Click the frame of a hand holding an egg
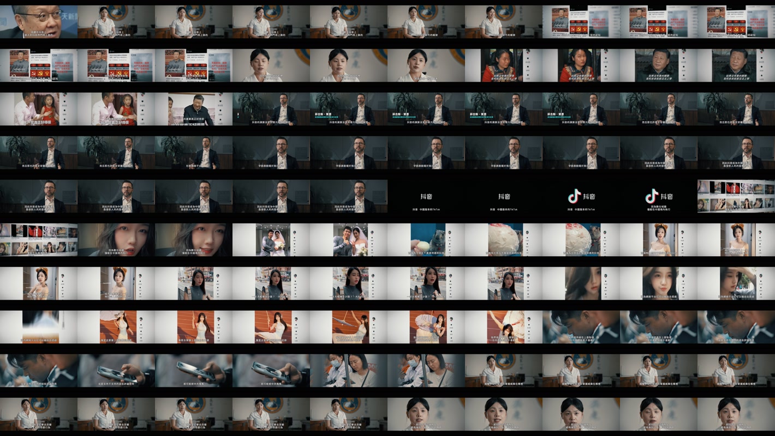Viewport: 775px width, 436px height. (426, 240)
